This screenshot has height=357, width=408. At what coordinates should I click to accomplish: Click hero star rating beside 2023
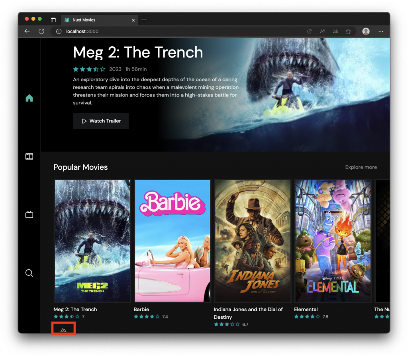coord(89,69)
